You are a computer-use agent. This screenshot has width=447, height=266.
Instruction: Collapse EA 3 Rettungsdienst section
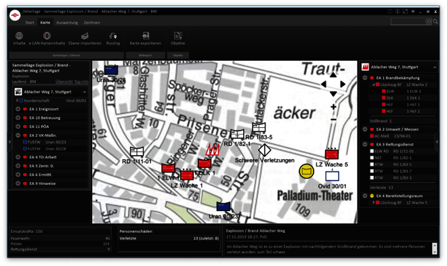[365, 144]
